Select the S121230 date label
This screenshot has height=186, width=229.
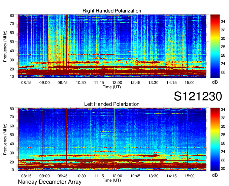click(198, 96)
